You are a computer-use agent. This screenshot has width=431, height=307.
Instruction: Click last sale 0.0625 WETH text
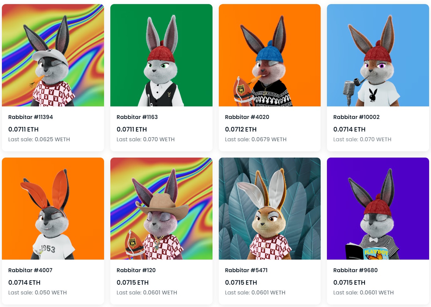click(39, 139)
